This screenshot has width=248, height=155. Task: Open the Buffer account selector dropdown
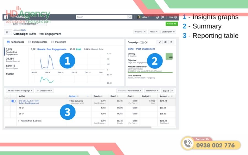tap(25, 24)
